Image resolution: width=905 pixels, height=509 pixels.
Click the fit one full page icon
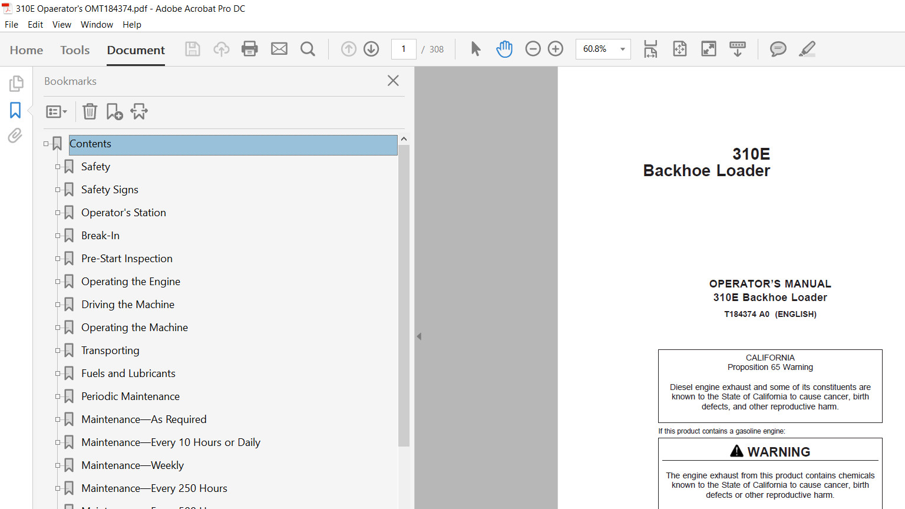point(680,49)
